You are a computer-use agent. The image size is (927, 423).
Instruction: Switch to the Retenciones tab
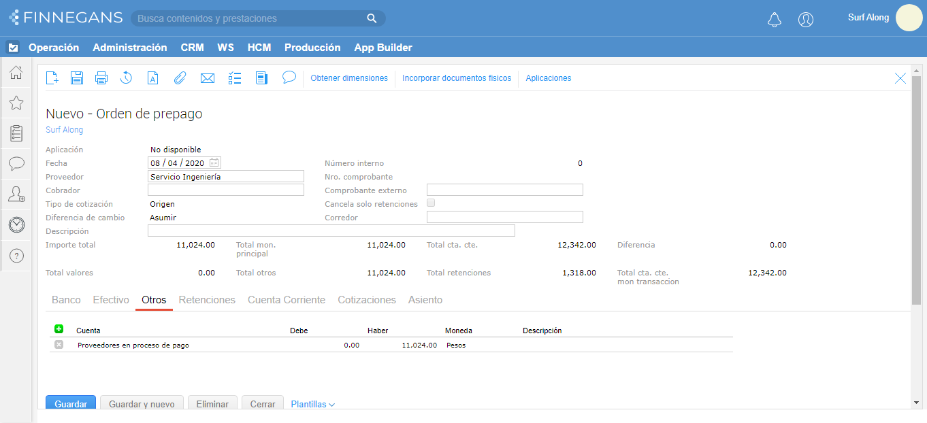click(207, 300)
